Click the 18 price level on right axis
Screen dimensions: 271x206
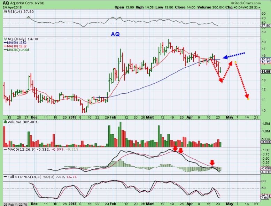[264, 42]
